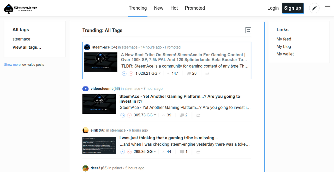Screen dimensions: 334x172
Task: Switch to the Hot tab
Action: pyautogui.click(x=174, y=8)
